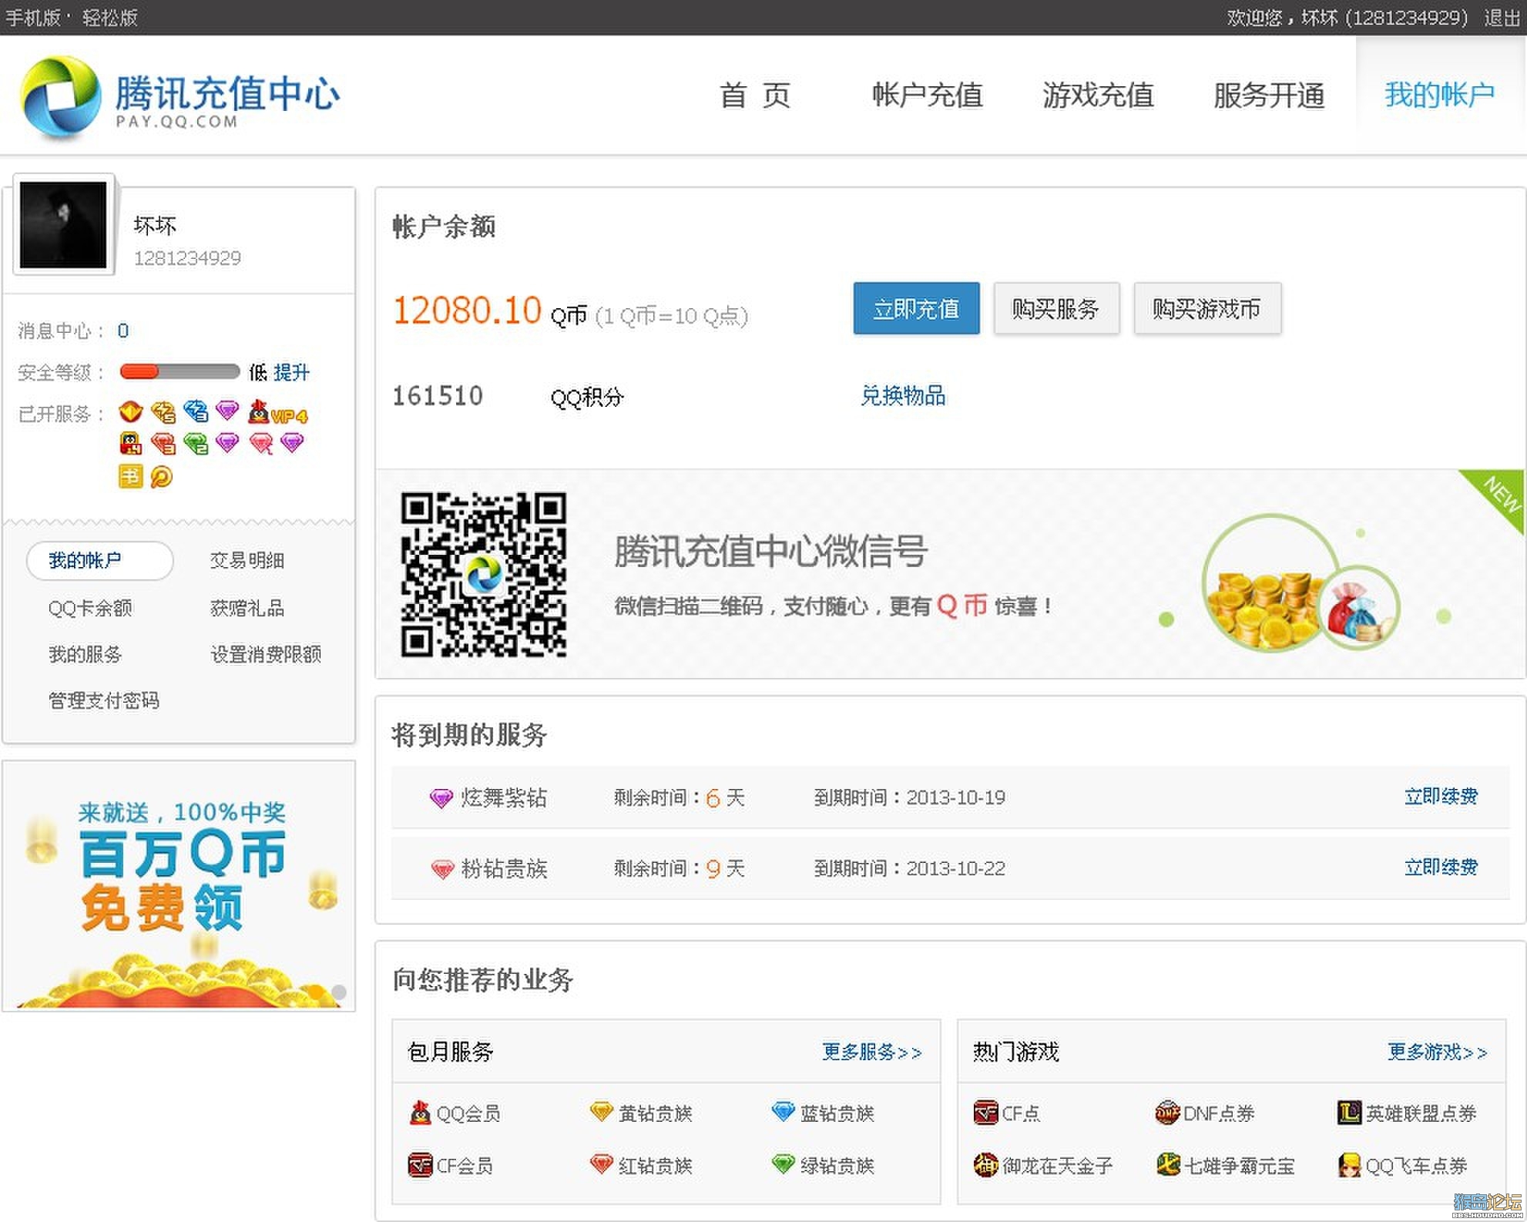
Task: Click the message center count 0
Action: [123, 331]
